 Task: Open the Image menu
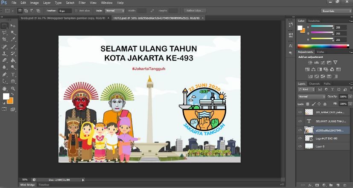34,3
